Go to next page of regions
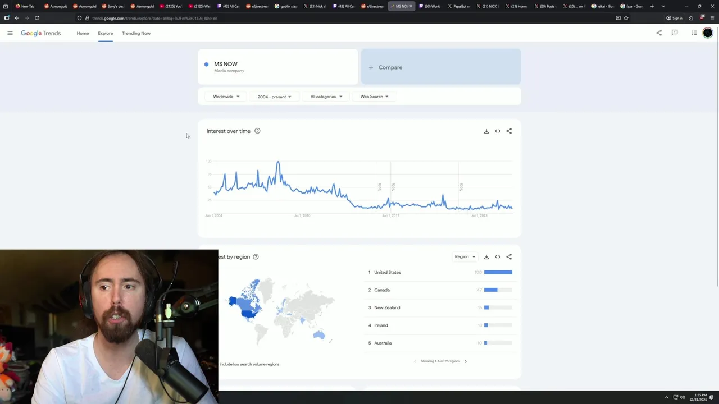Screen dimensions: 719x404 (x=465, y=361)
